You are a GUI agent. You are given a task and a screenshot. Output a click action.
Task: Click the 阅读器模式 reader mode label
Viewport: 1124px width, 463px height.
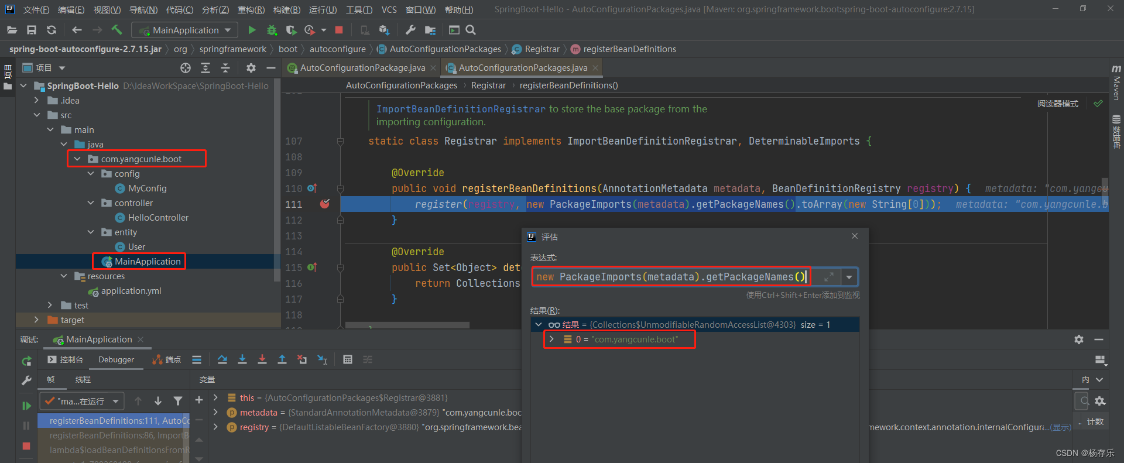1057,104
